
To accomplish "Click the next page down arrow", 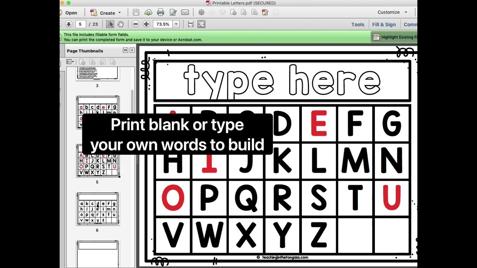I will point(69,24).
